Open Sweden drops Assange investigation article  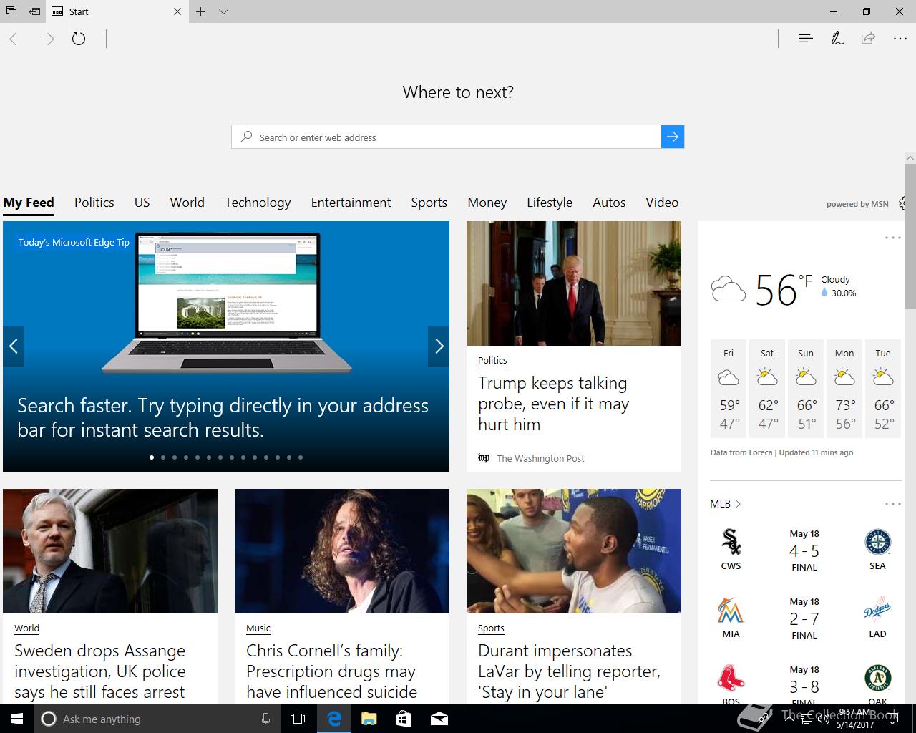point(100,671)
